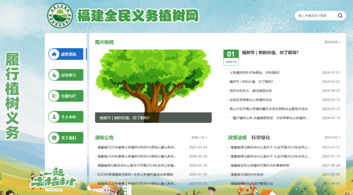Image resolution: width=353 pixels, height=195 pixels.
Task: Click the date 2024-02-29 in announcements
Action: pyautogui.click(x=198, y=157)
